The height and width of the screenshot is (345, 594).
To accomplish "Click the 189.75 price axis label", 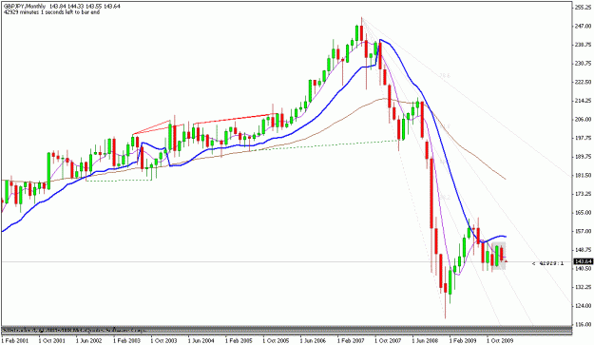I will tap(584, 157).
